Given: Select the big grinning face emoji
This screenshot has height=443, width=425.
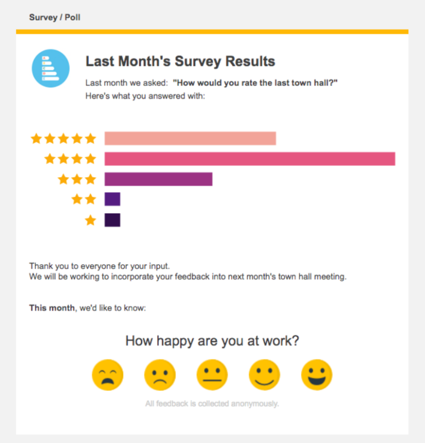Looking at the screenshot, I should (316, 374).
